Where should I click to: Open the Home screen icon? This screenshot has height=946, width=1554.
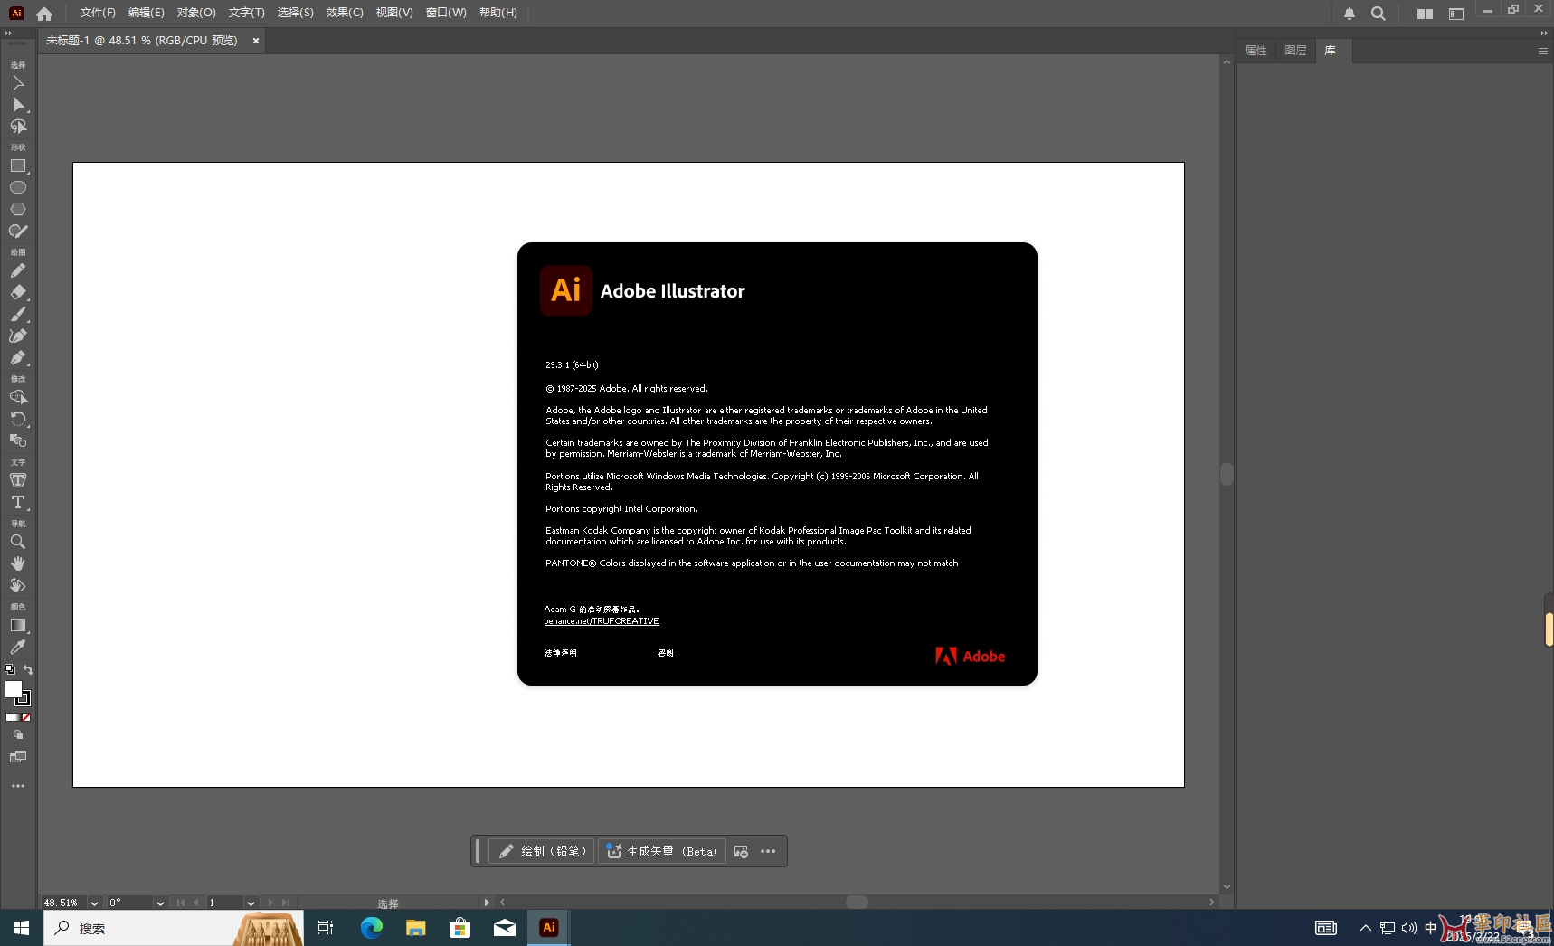click(x=44, y=14)
